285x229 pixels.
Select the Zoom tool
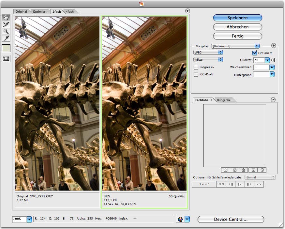click(6, 31)
